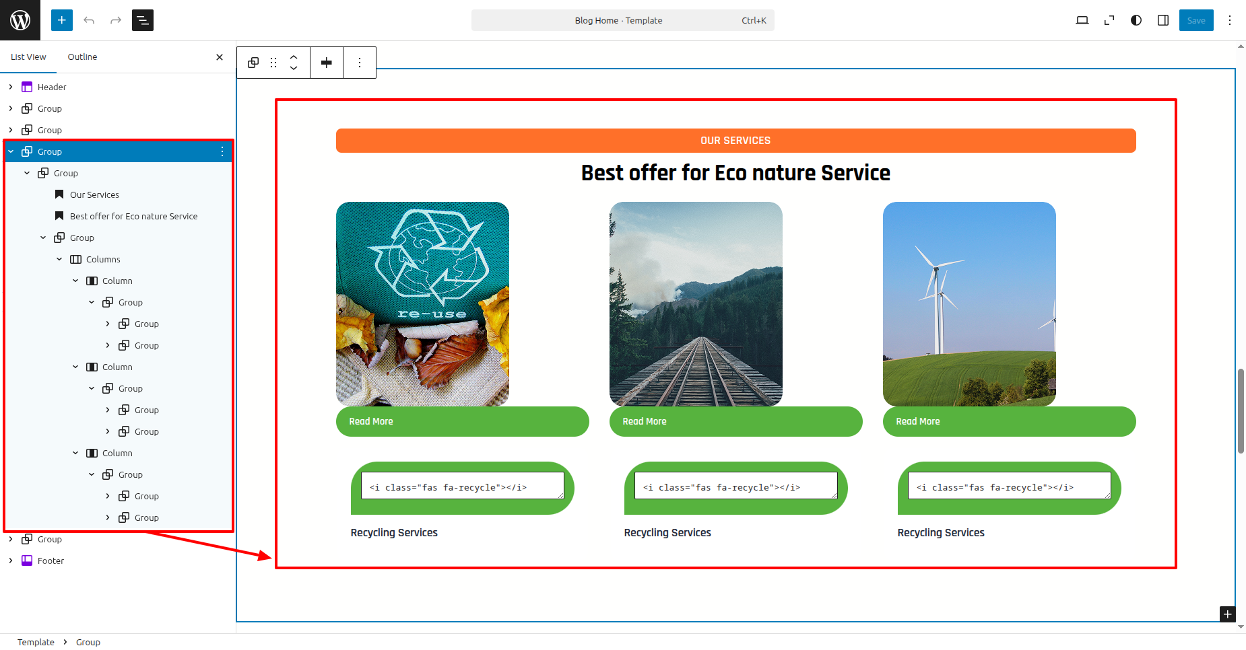Collapse the Columns block in List View
The width and height of the screenshot is (1246, 650).
pyautogui.click(x=59, y=259)
